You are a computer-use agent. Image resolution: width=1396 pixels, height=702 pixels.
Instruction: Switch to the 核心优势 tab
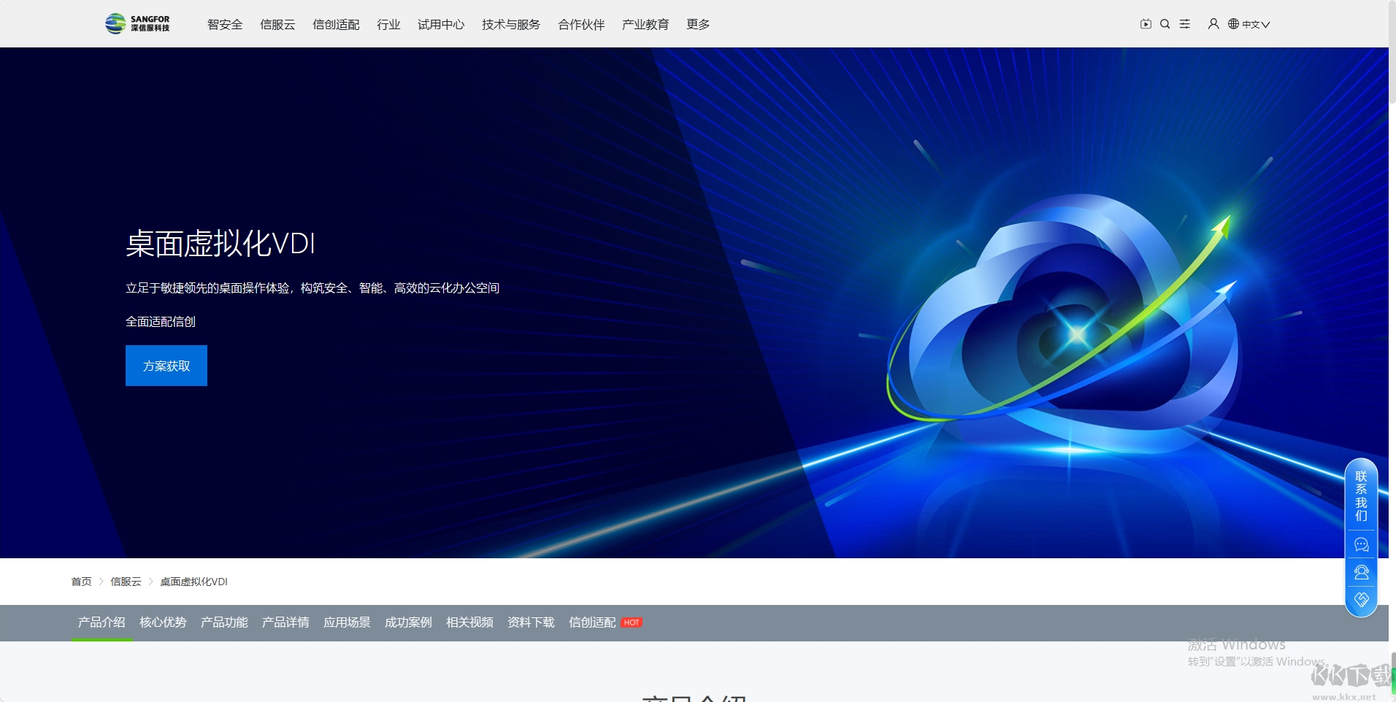[x=163, y=622]
